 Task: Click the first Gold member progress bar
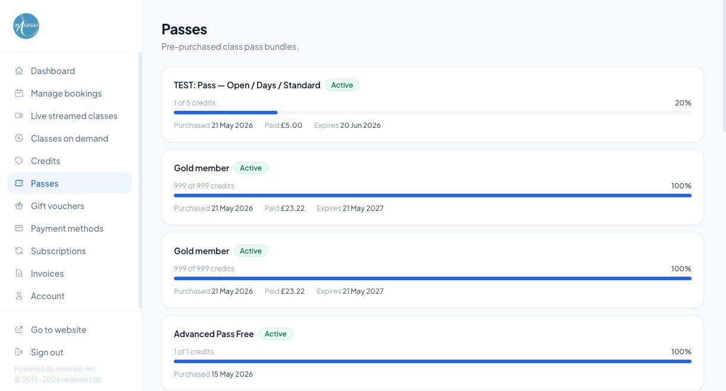point(433,195)
